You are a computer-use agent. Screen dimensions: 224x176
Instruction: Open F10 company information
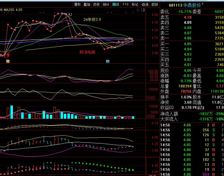(125, 5)
